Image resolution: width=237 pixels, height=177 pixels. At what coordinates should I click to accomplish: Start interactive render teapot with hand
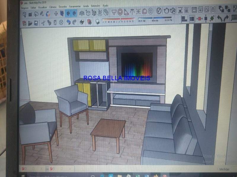(x=173, y=10)
